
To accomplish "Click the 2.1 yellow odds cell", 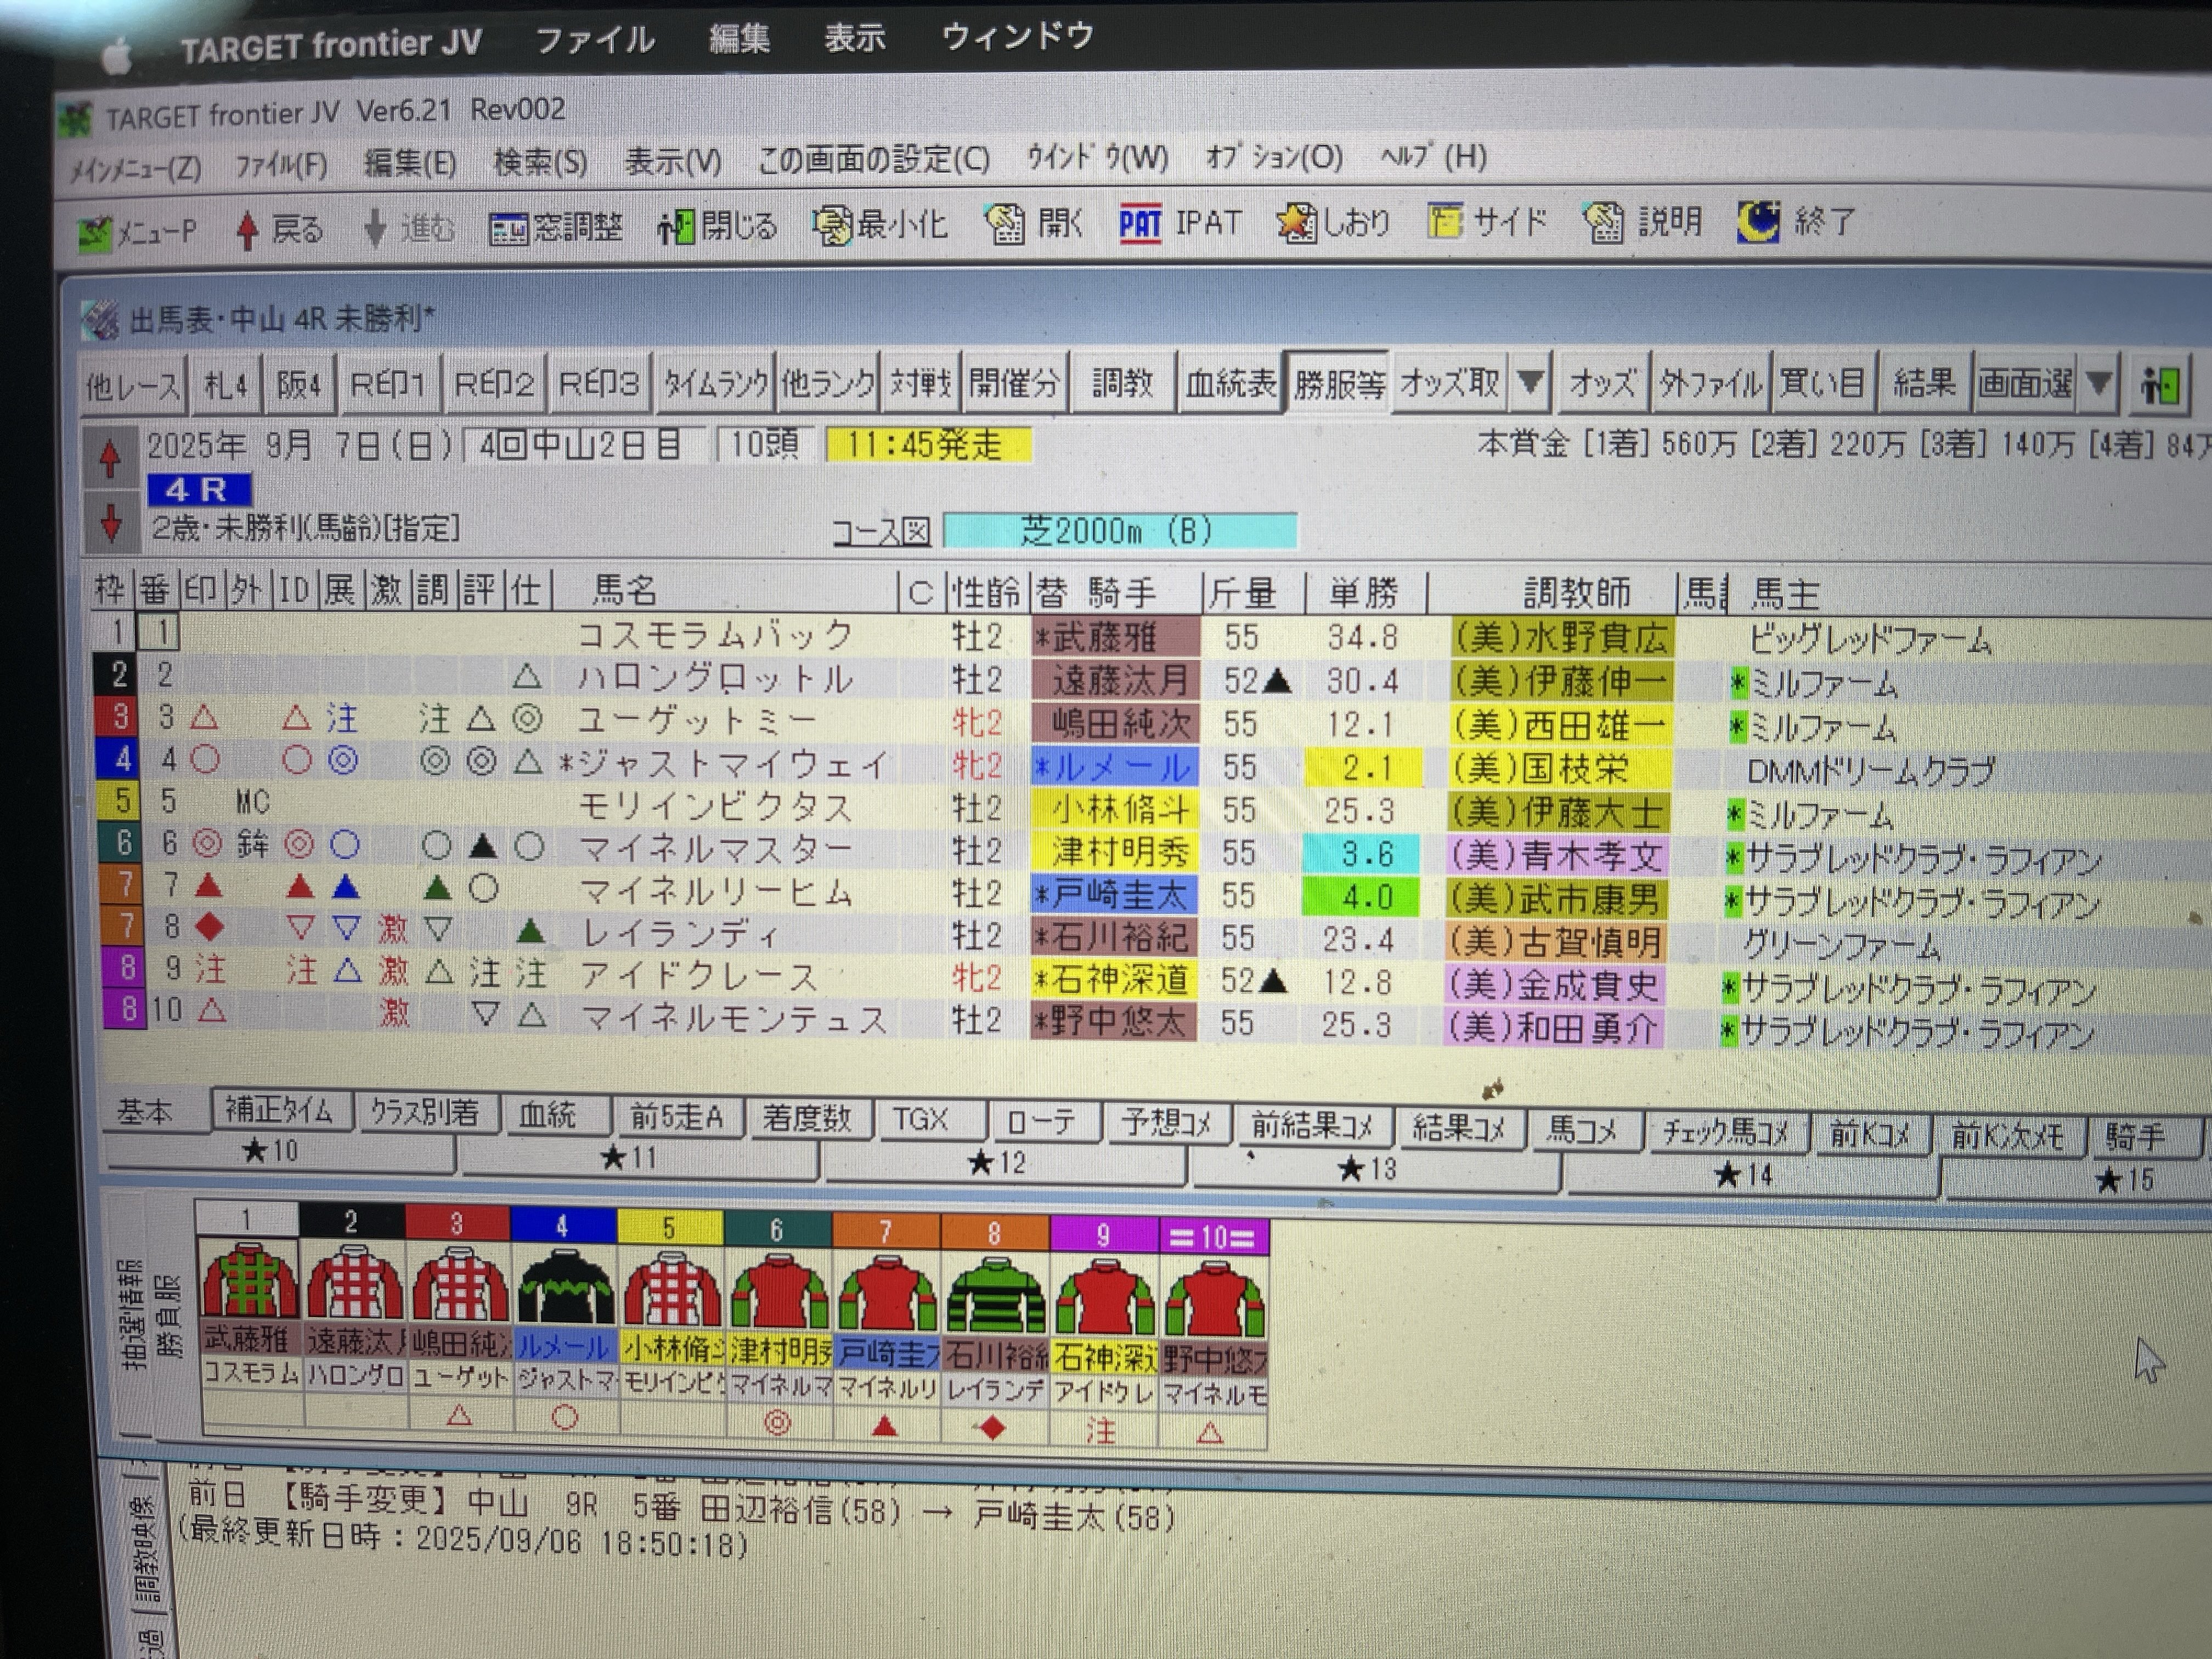I will click(x=1364, y=768).
